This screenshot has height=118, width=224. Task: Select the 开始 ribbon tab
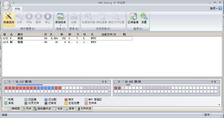coord(18,9)
